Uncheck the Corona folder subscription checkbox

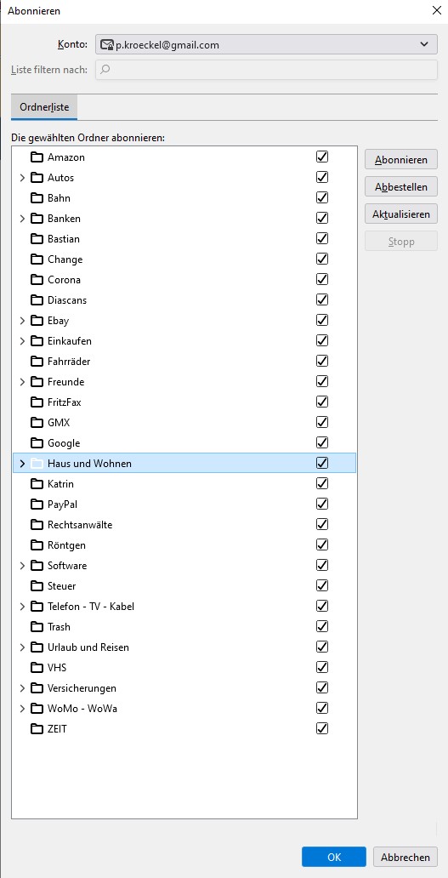[x=322, y=279]
